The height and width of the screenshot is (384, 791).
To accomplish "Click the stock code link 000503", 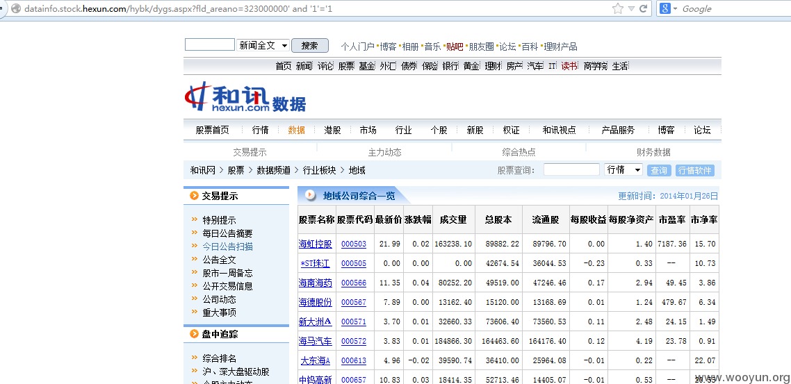I will 354,244.
